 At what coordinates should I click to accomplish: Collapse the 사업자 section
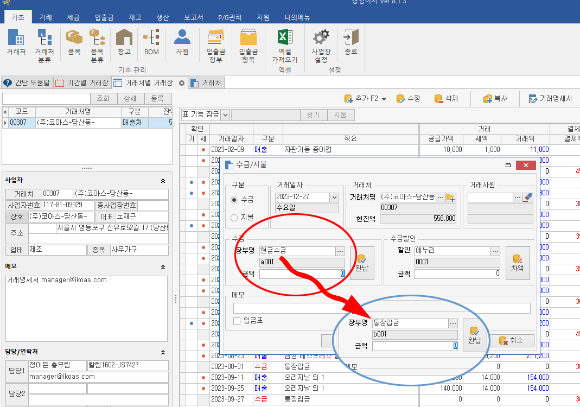[x=163, y=181]
